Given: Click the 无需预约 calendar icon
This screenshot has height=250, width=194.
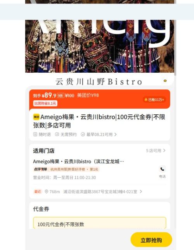Looking at the screenshot, I should [x=57, y=134].
